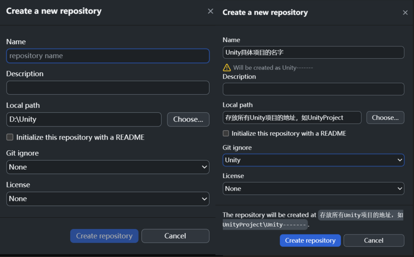Click the yellow warning icon under Name
The image size is (414, 257).
coord(227,67)
